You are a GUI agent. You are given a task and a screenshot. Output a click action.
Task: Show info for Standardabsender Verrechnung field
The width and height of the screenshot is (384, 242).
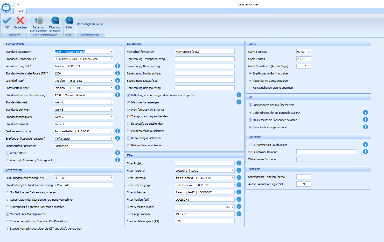[118, 95]
